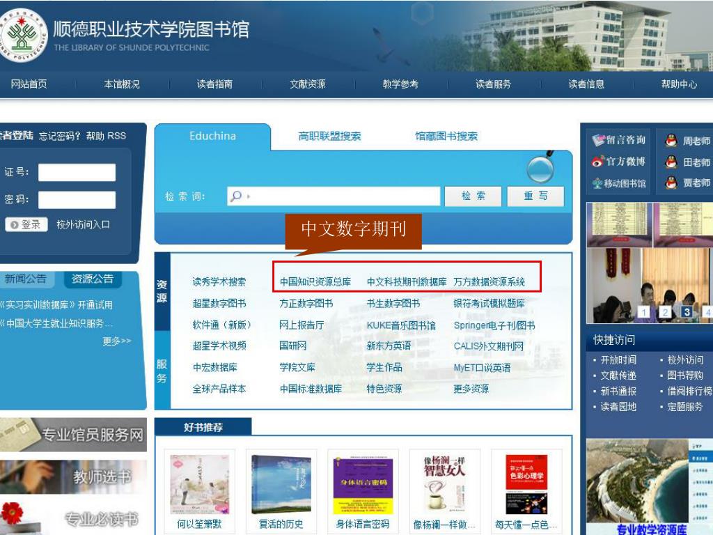Open 读秀学术搜索 link

click(219, 282)
